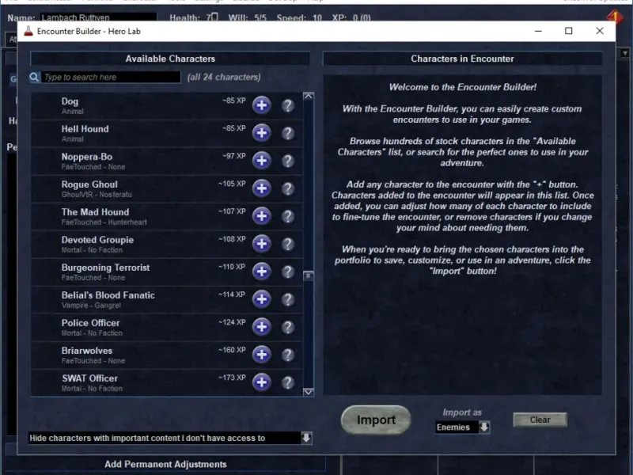
Task: Show info for Rogue Ghoul
Action: click(288, 188)
